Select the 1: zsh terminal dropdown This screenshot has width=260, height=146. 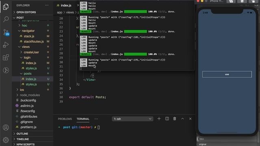click(132, 119)
